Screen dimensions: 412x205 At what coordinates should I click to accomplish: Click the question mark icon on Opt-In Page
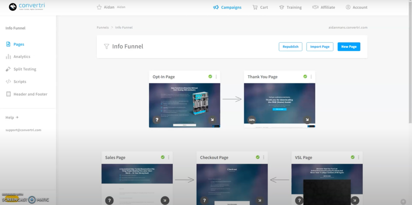pyautogui.click(x=157, y=120)
